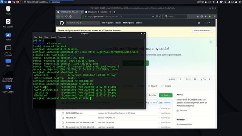242x136 pixels.
Task: Open GitHub Marketplace link
Action: [x=129, y=23]
